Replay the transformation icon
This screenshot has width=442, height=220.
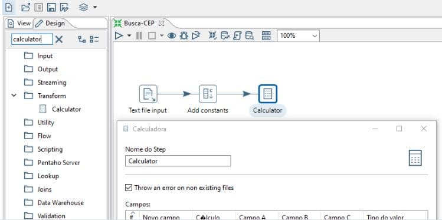pyautogui.click(x=196, y=36)
